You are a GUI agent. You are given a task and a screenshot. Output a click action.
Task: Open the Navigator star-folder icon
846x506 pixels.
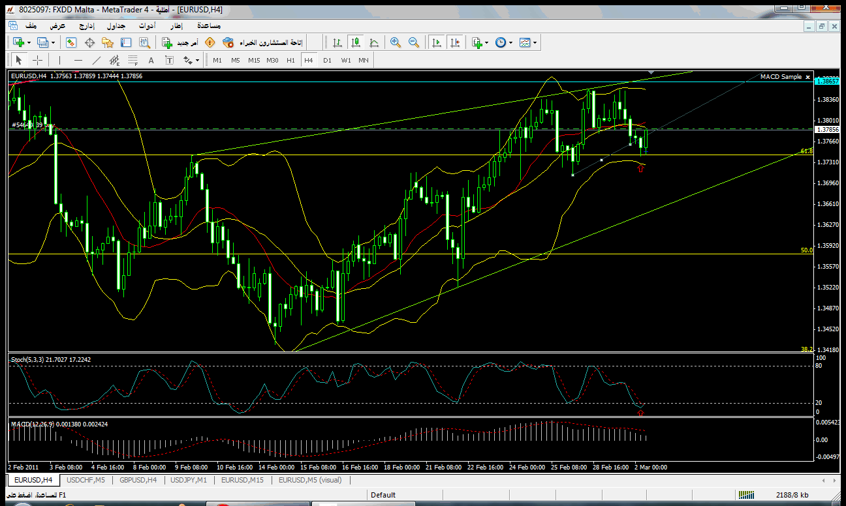(x=108, y=42)
